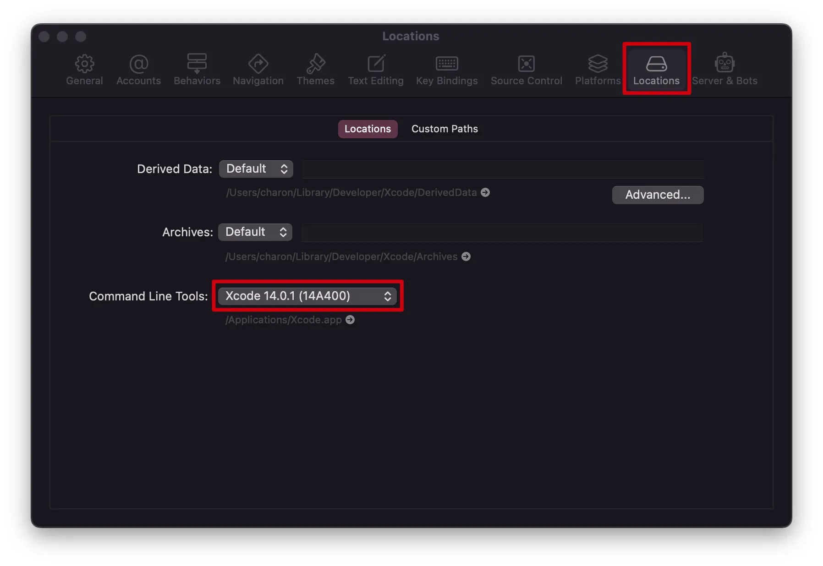
Task: Open the Archives location dropdown
Action: click(255, 232)
